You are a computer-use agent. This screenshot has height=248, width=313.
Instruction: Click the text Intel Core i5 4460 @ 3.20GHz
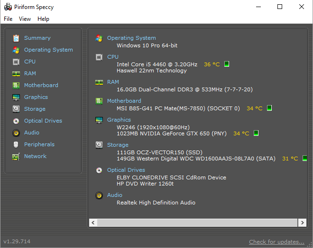coord(157,64)
